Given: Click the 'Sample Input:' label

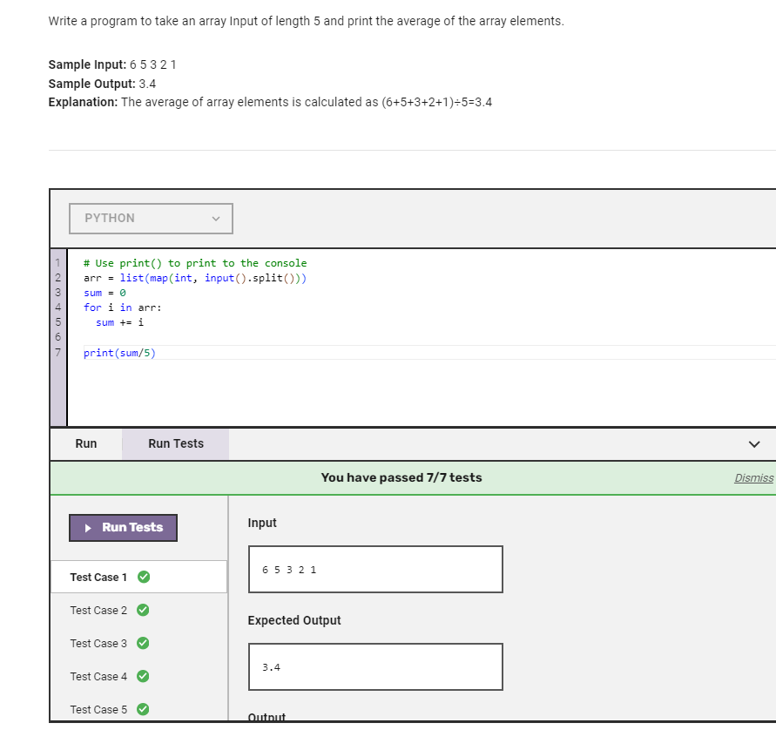Looking at the screenshot, I should click(88, 64).
